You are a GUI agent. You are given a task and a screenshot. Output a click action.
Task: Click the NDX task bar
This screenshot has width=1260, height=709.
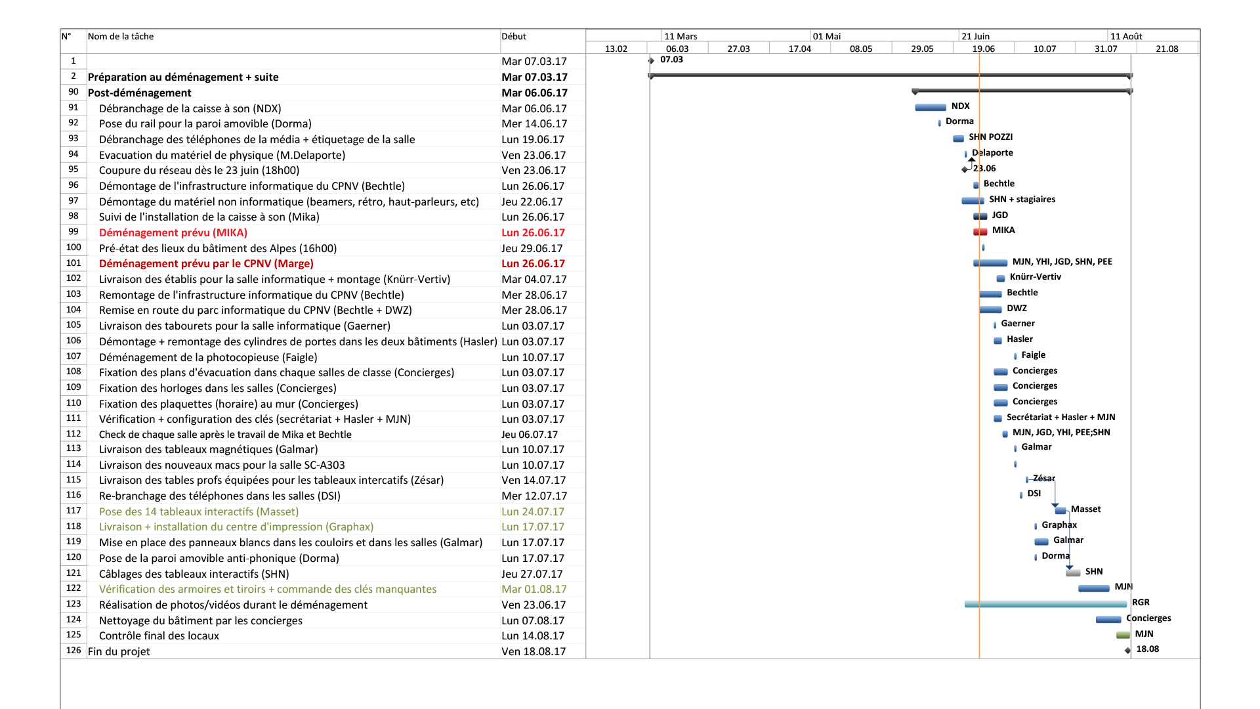pos(930,108)
